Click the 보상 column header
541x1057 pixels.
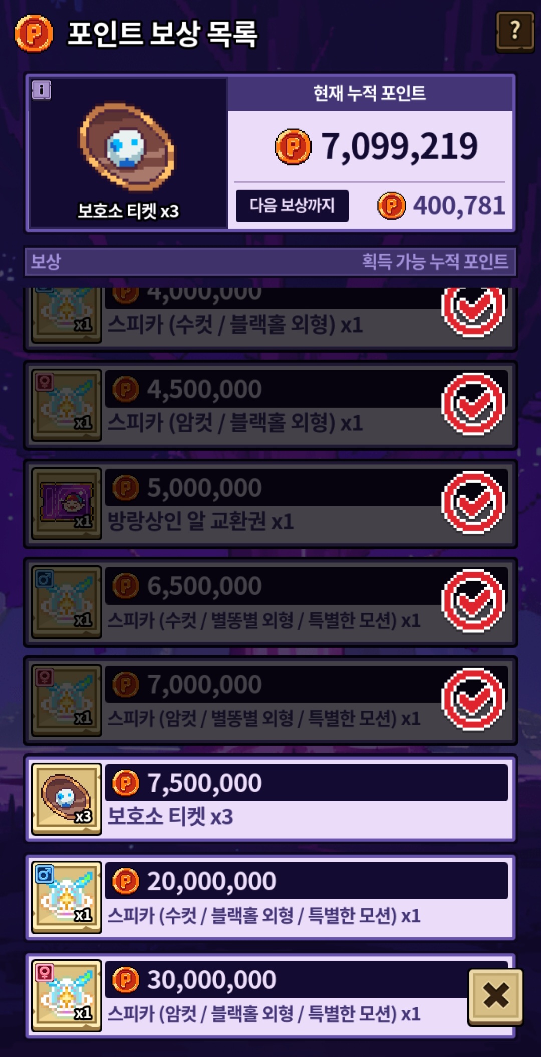(x=46, y=261)
